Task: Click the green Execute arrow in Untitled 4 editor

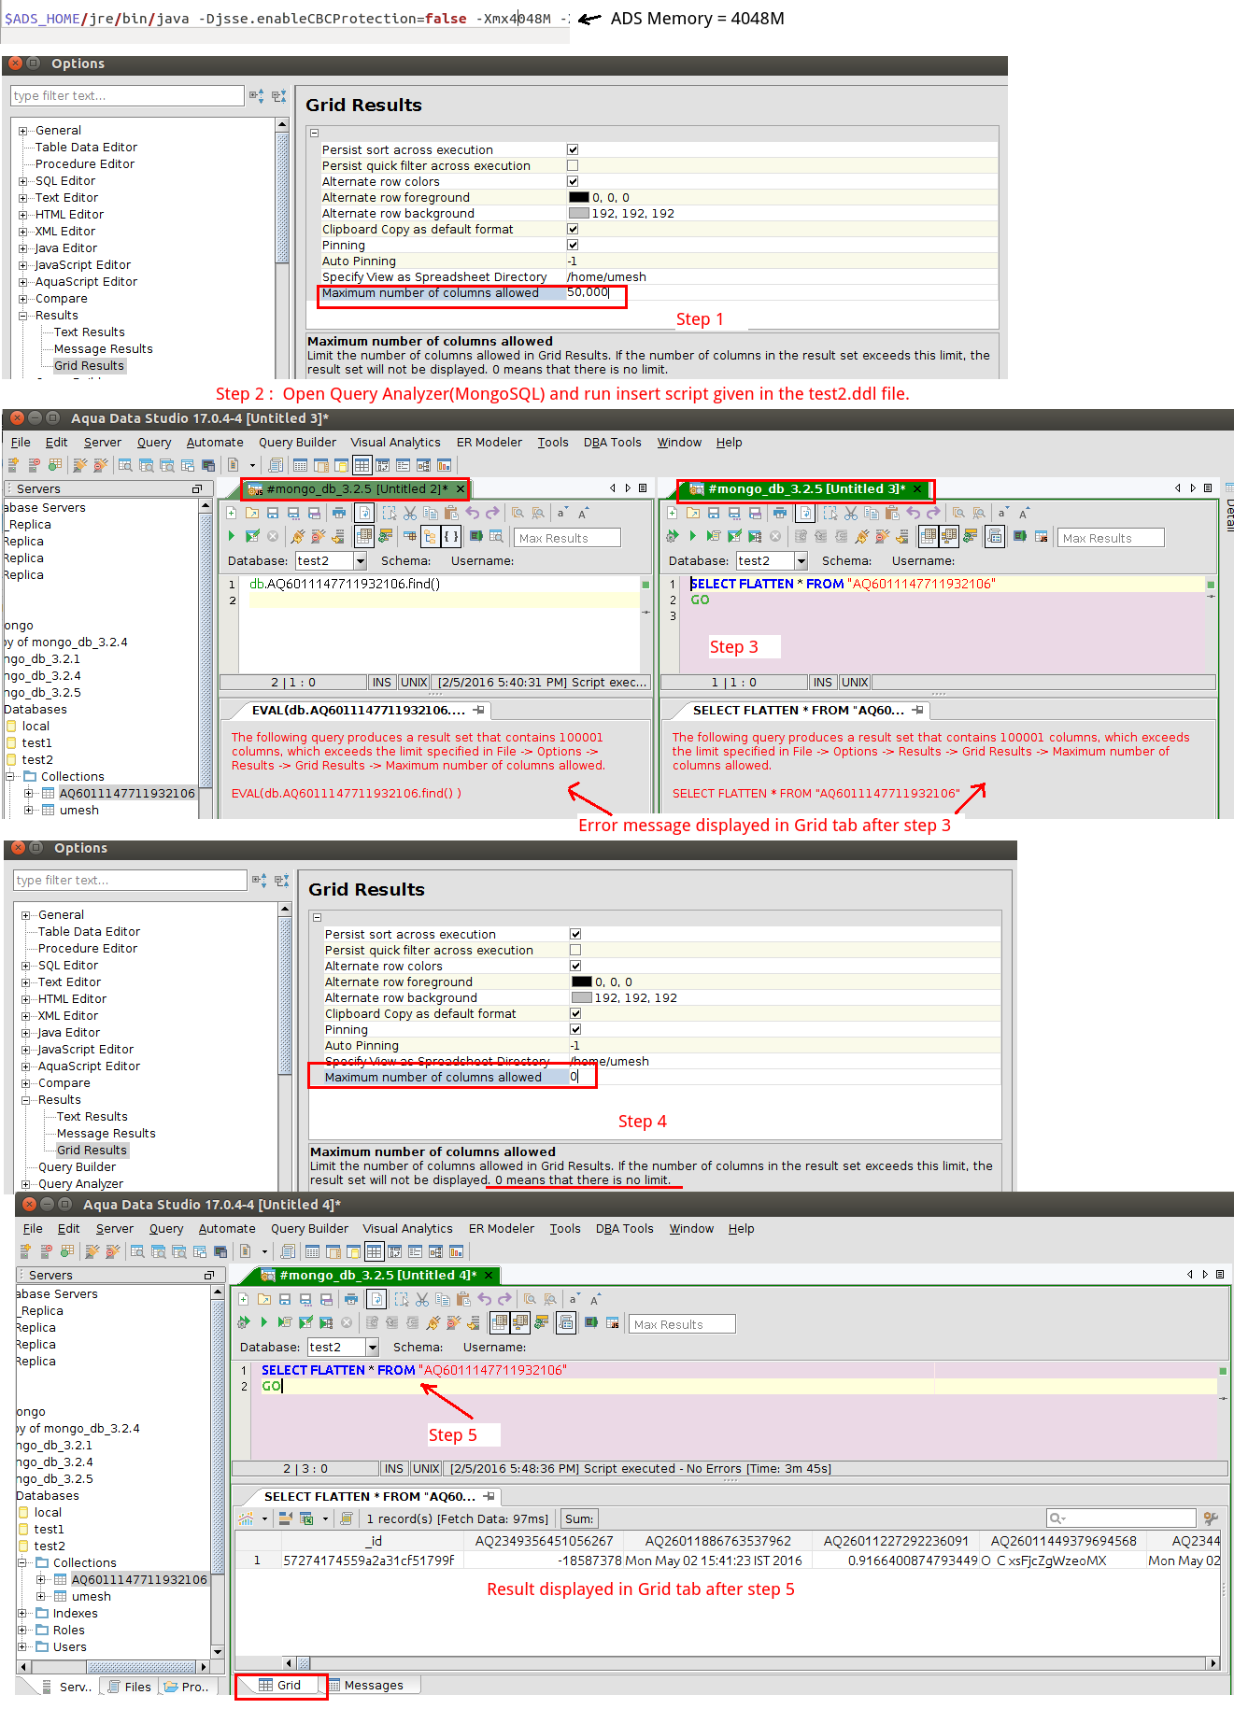Action: click(264, 1322)
